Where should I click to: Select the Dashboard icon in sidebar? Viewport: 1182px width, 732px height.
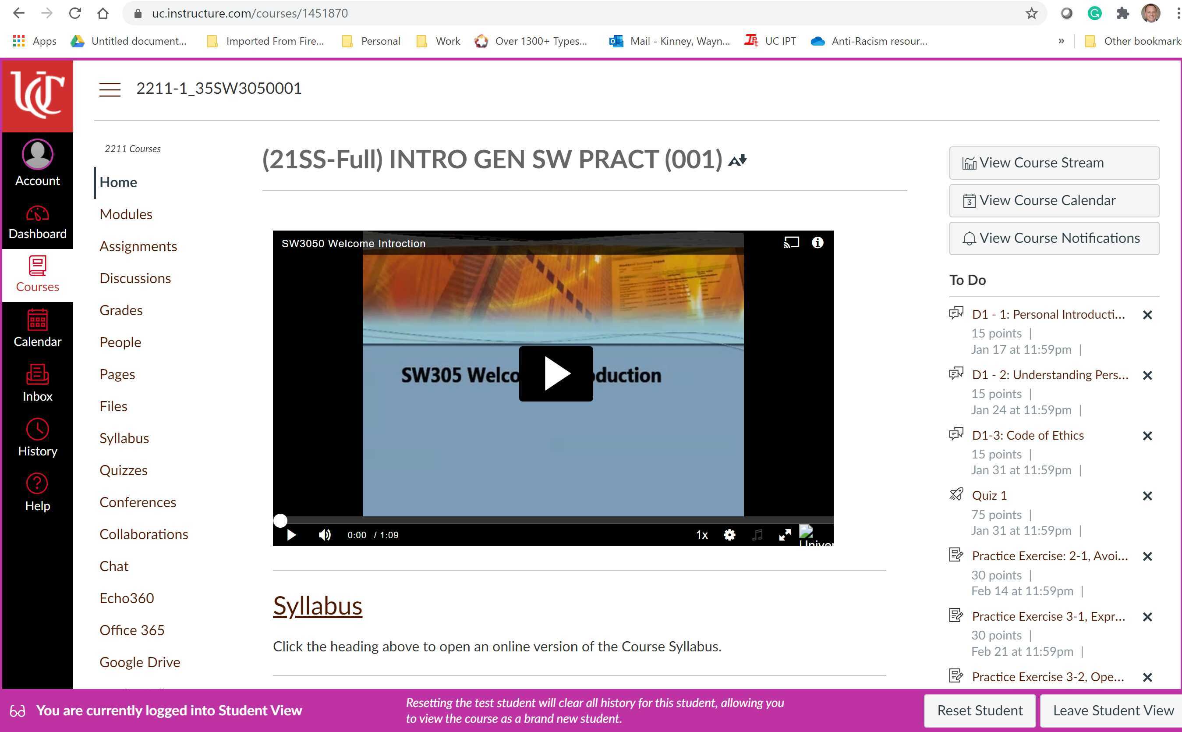tap(37, 220)
